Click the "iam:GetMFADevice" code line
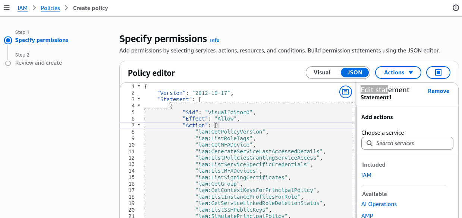This screenshot has width=462, height=218. click(225, 145)
